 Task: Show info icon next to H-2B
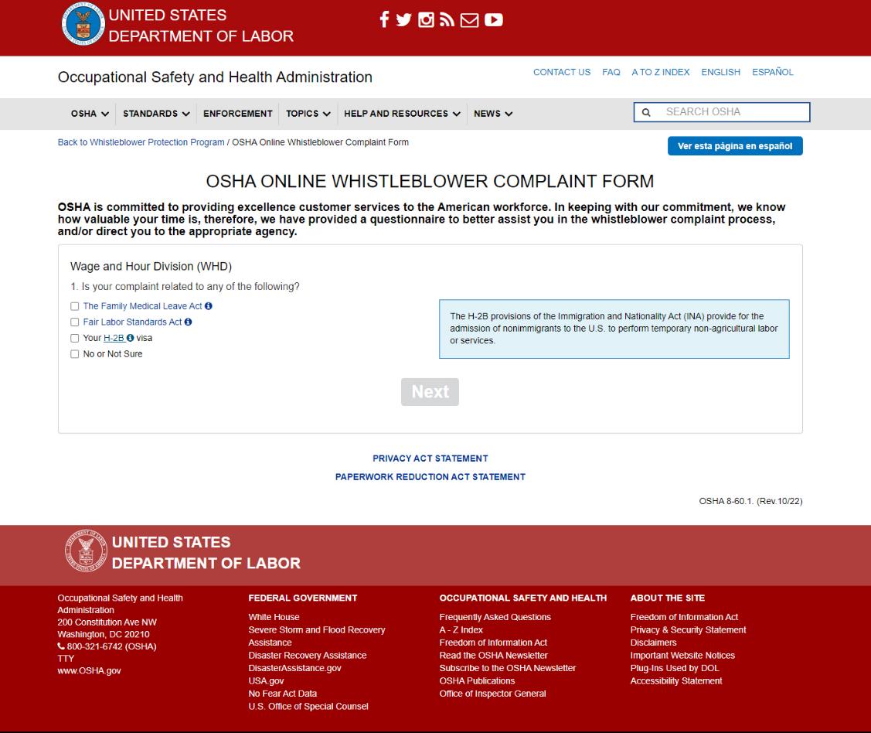130,337
